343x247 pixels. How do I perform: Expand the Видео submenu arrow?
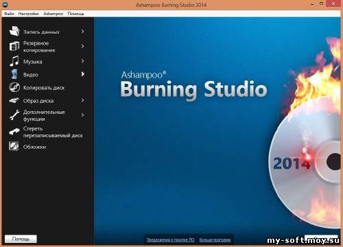(82, 74)
